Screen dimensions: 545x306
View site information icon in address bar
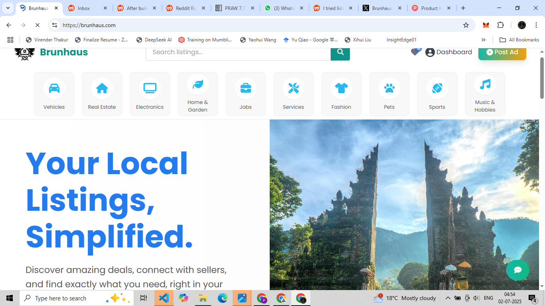pos(55,25)
